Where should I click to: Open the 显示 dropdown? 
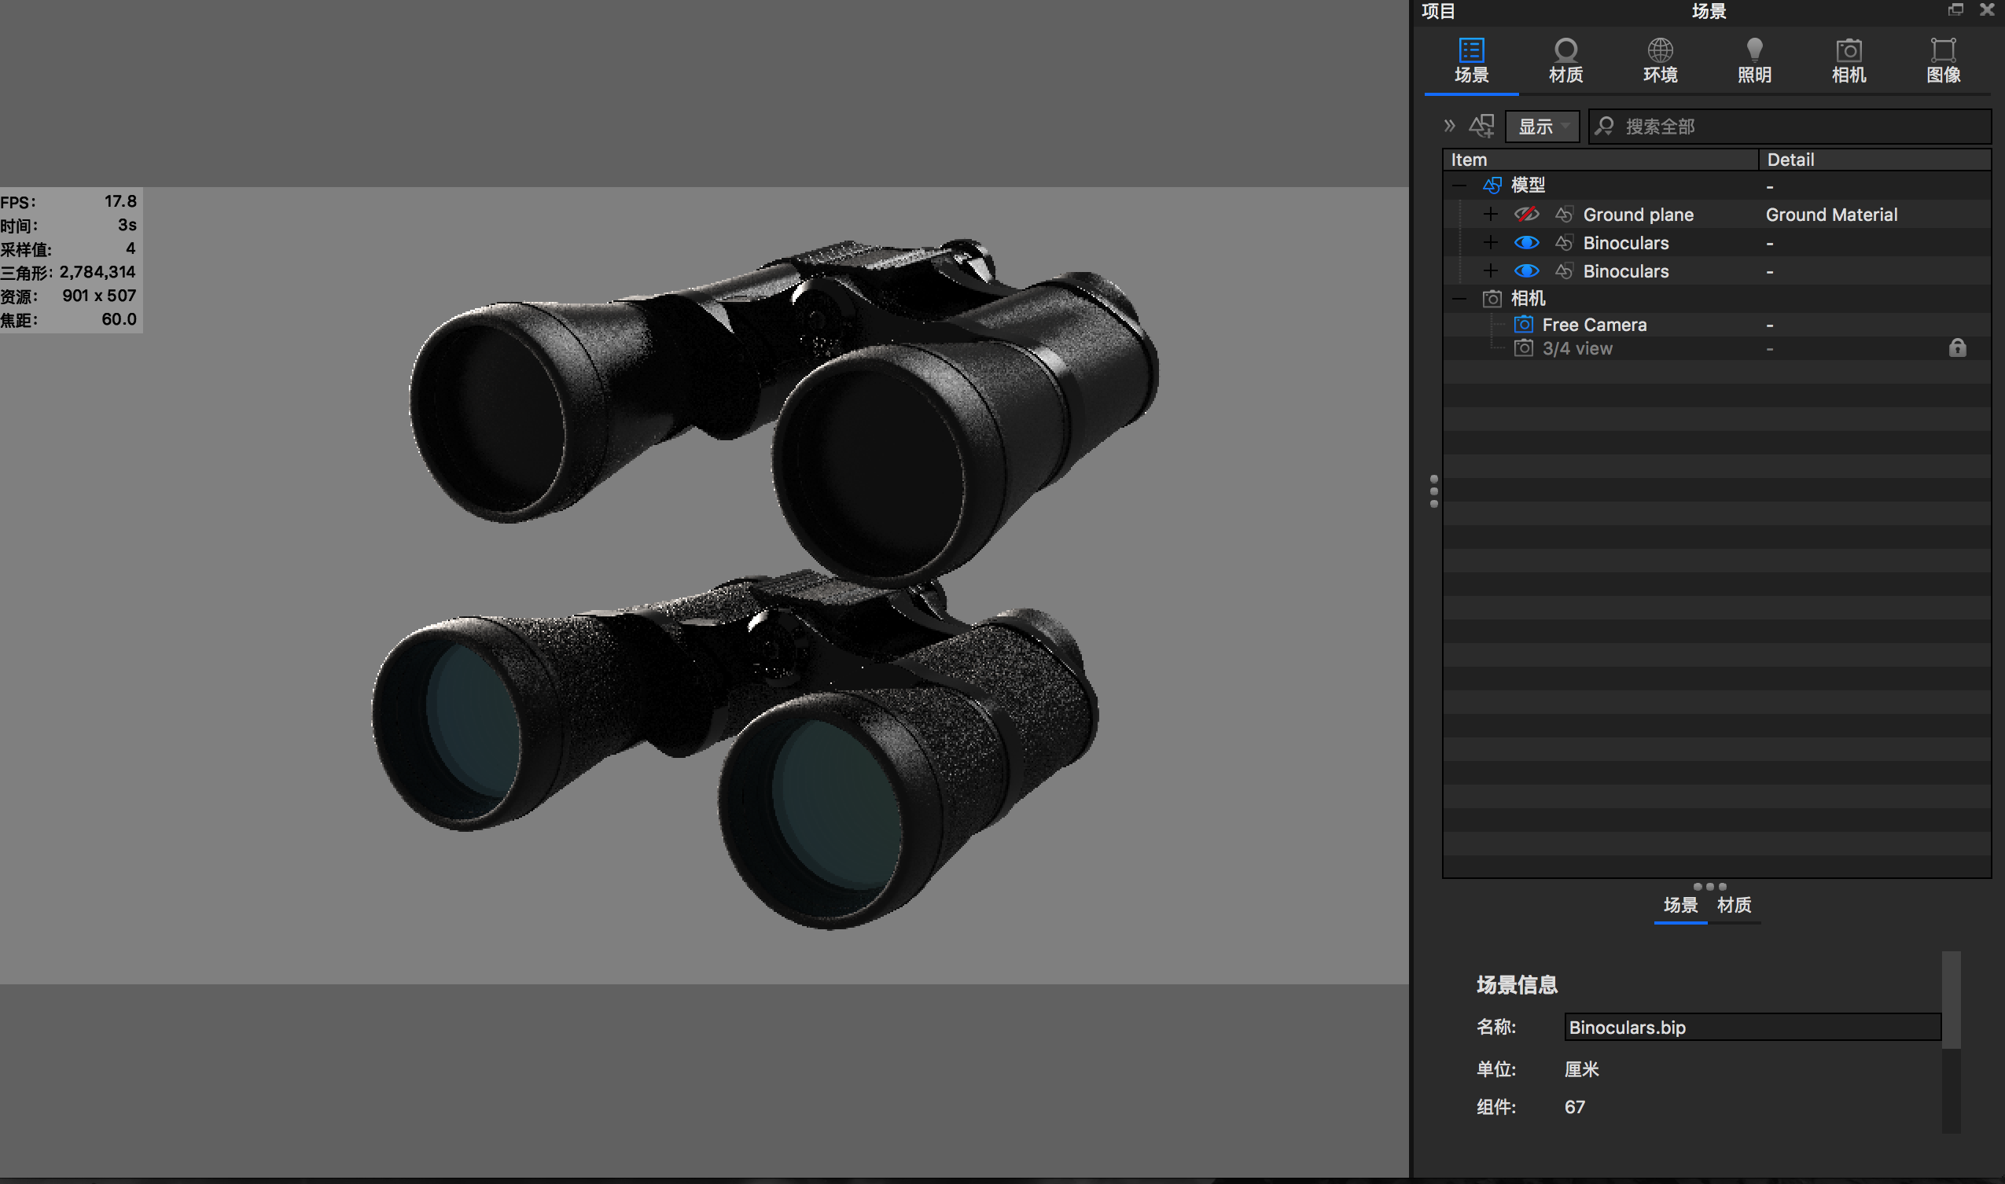pos(1541,126)
